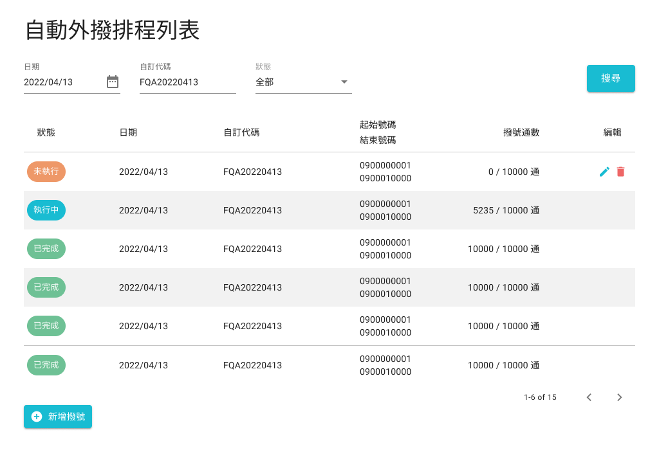Click the date cell in the 執行中 row

(x=144, y=210)
